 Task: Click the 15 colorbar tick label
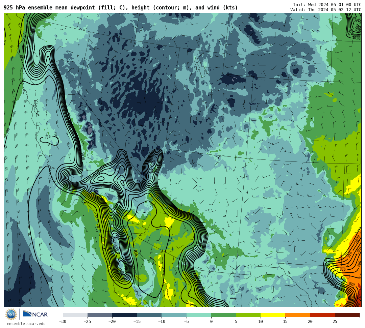click(x=285, y=322)
